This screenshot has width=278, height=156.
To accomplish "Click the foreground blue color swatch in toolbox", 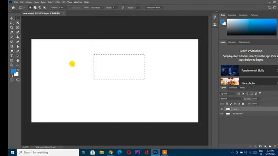I will (x=13, y=71).
